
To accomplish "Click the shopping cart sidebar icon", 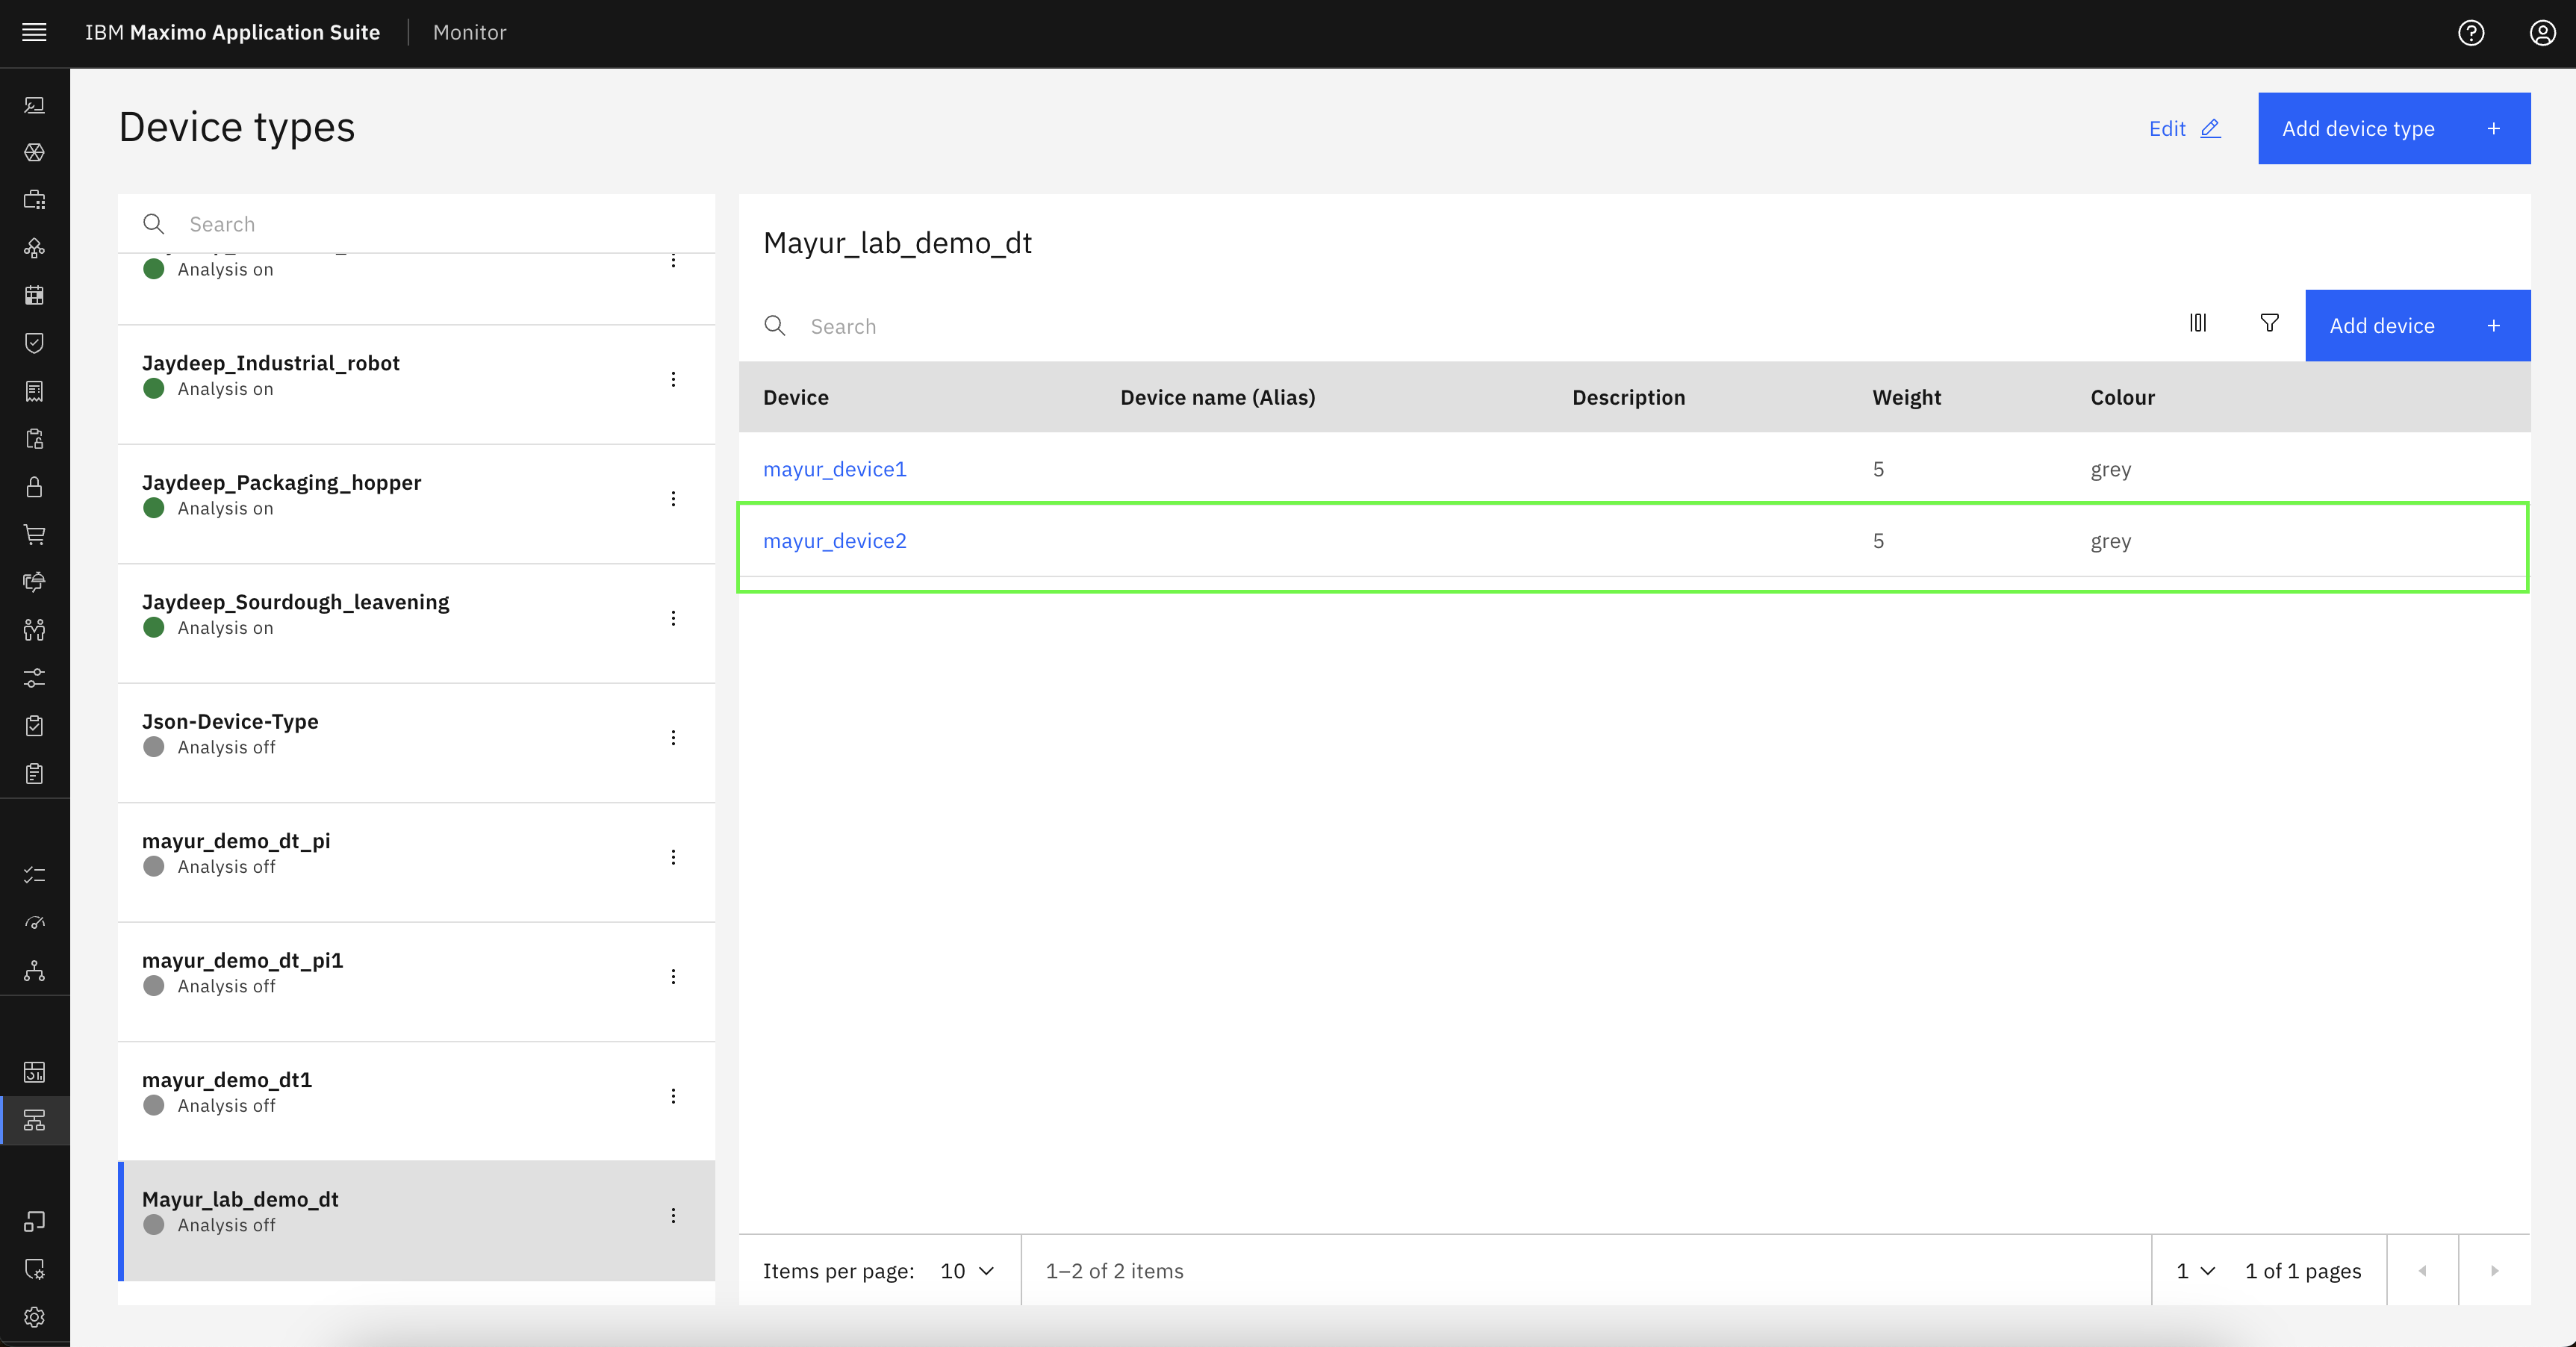I will [34, 534].
